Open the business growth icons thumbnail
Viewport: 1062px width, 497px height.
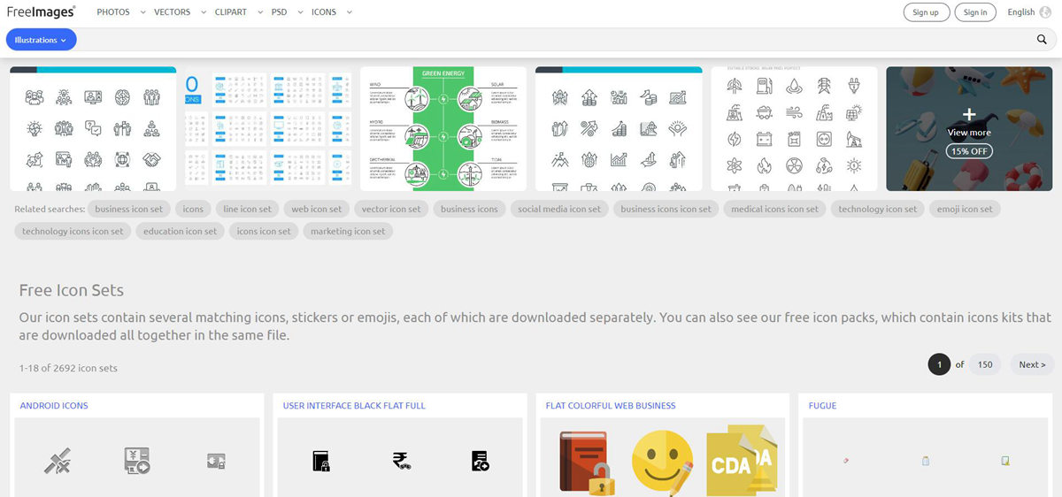pos(619,129)
